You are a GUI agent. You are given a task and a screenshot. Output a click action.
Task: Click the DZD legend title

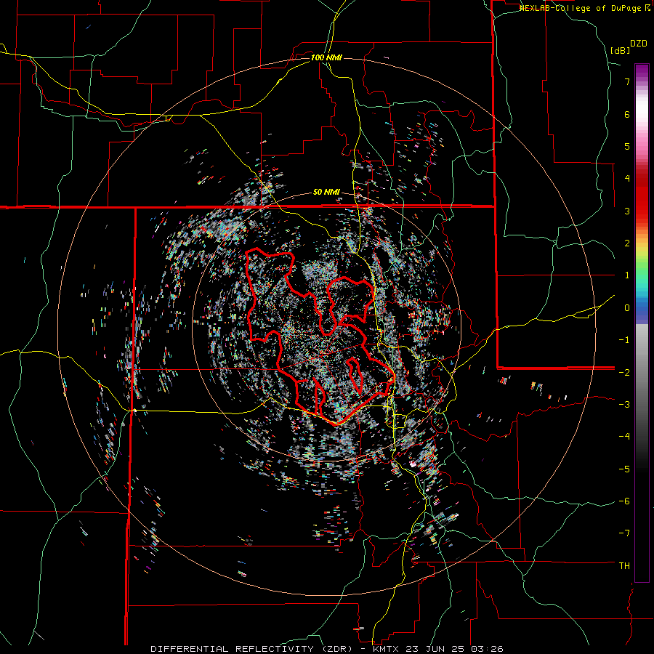click(x=638, y=44)
